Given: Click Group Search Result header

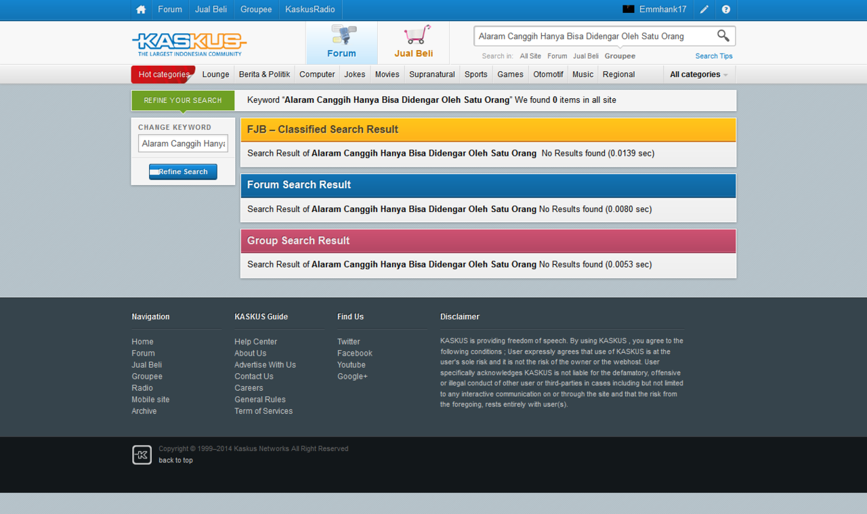Looking at the screenshot, I should [488, 240].
